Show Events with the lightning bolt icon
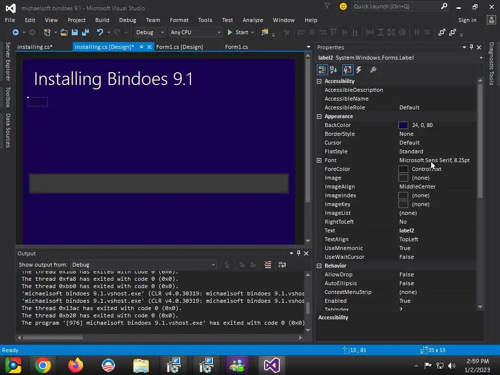Image resolution: width=500 pixels, height=375 pixels. pos(359,69)
